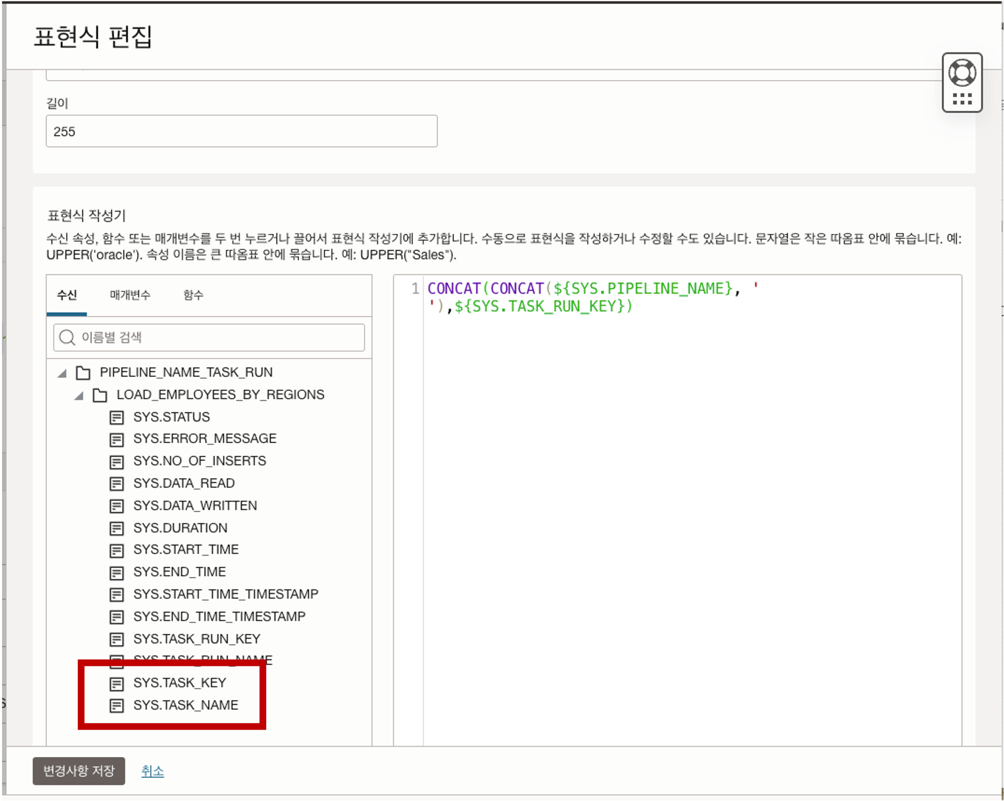1004x801 pixels.
Task: Select SYS.TASK_NAME in the tree
Action: pyautogui.click(x=186, y=706)
